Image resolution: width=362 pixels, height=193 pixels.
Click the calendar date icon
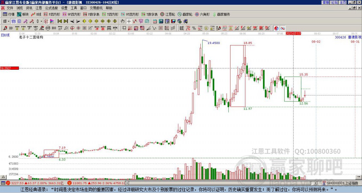[155, 21]
